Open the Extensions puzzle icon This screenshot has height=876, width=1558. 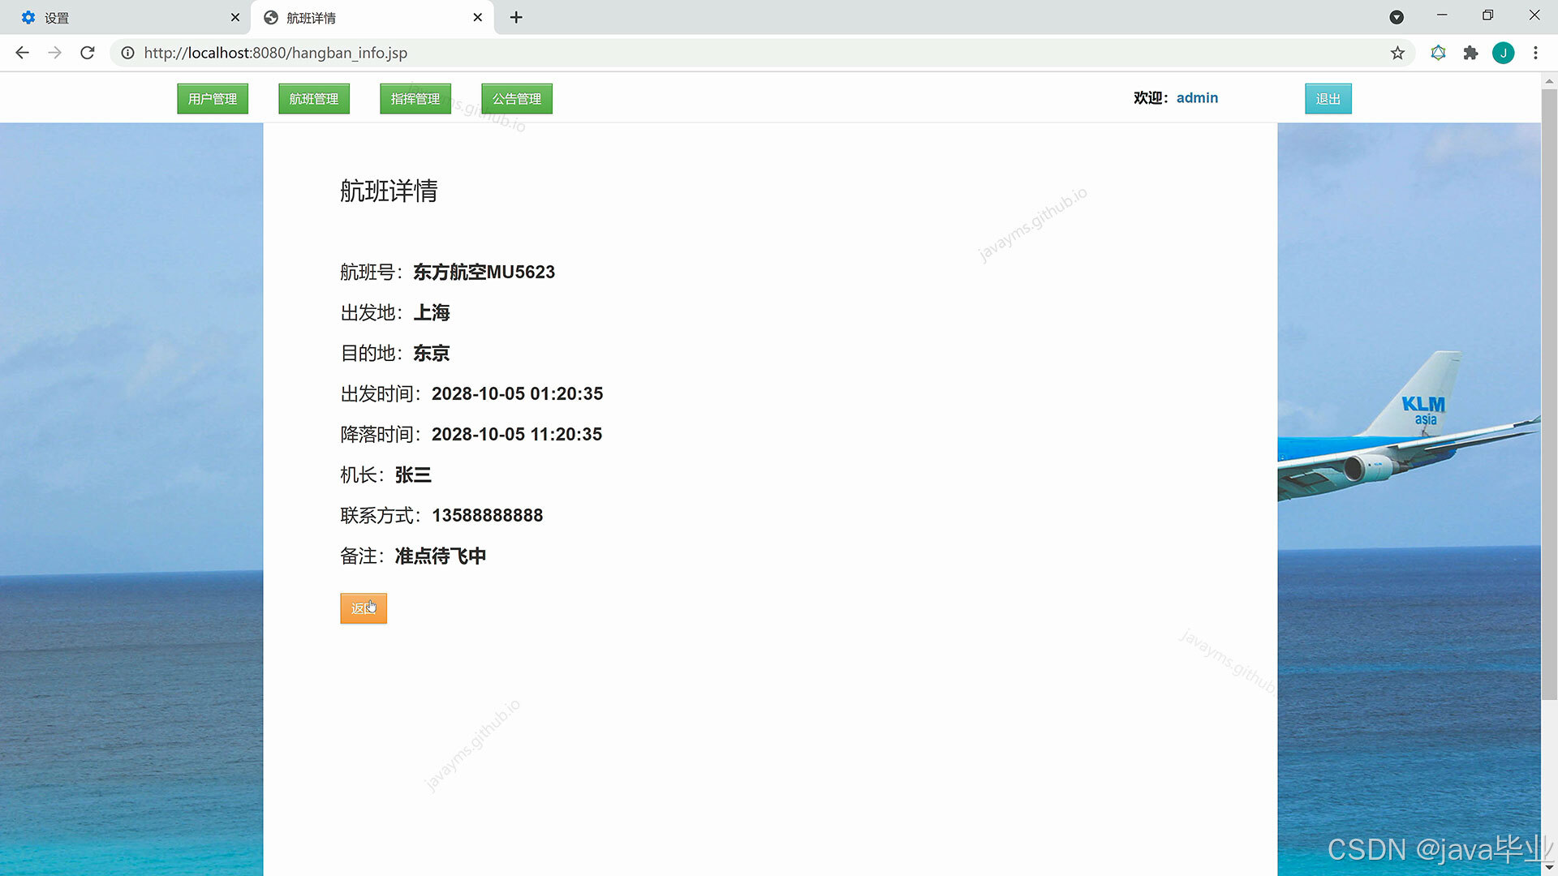tap(1470, 53)
